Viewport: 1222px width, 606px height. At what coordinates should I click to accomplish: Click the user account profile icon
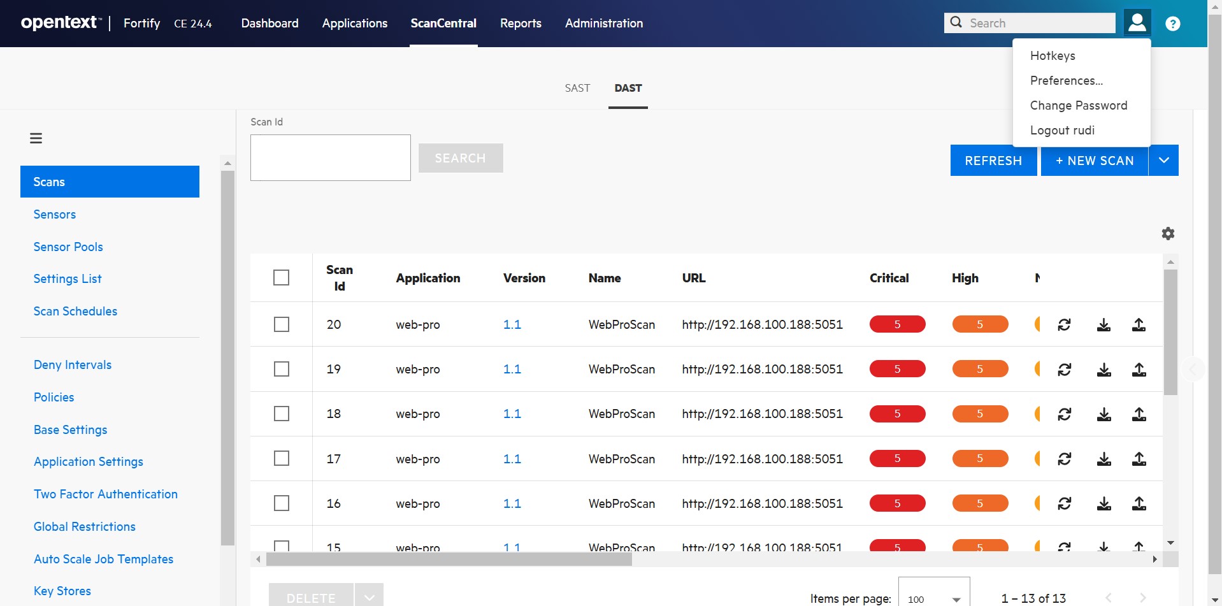click(x=1137, y=23)
